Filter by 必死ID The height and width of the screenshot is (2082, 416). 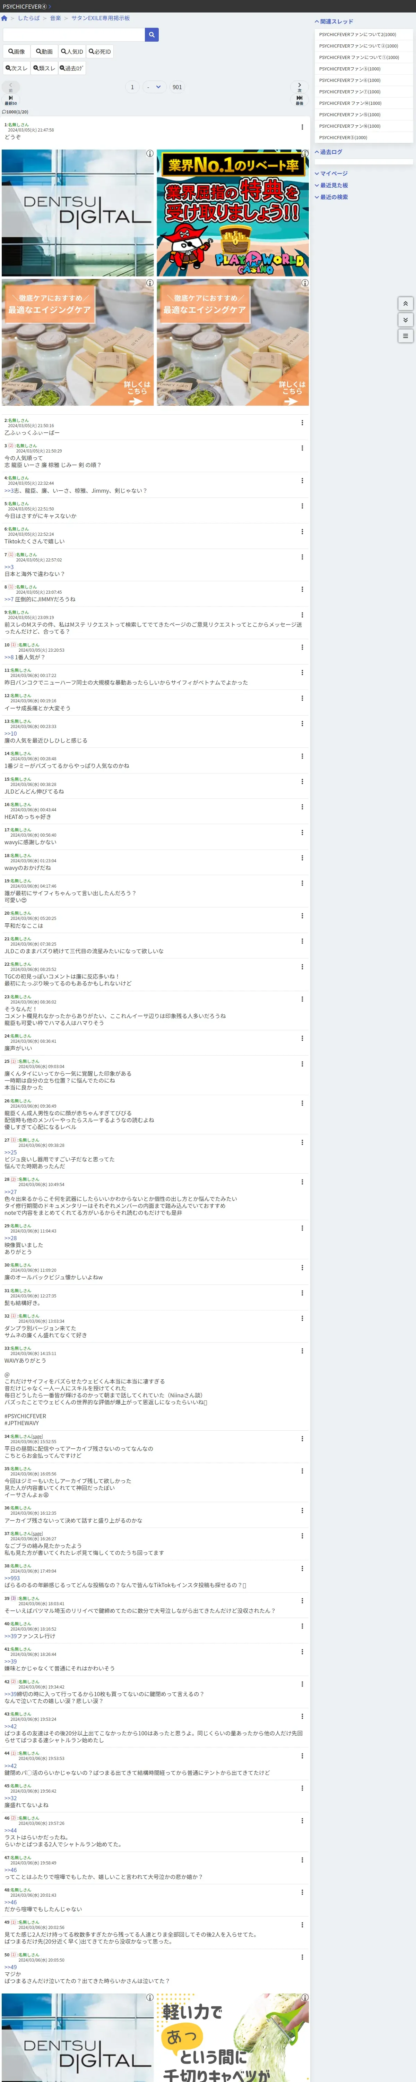tap(100, 52)
